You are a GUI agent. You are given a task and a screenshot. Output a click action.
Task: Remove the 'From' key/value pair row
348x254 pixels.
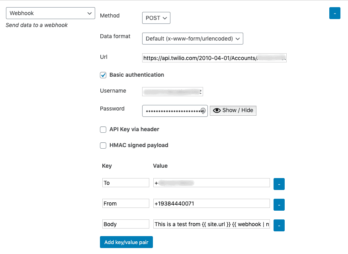279,205
